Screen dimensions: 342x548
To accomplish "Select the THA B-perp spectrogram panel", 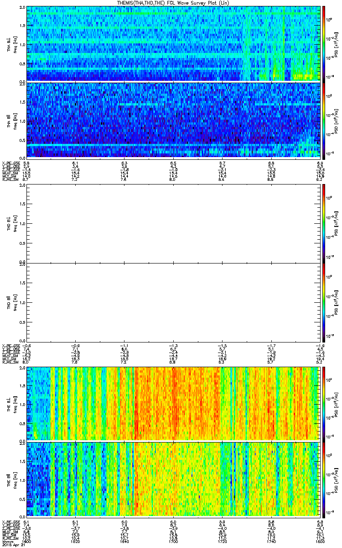I will (x=172, y=44).
